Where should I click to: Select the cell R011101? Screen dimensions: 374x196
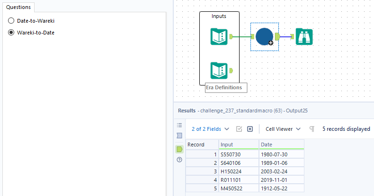(x=239, y=180)
